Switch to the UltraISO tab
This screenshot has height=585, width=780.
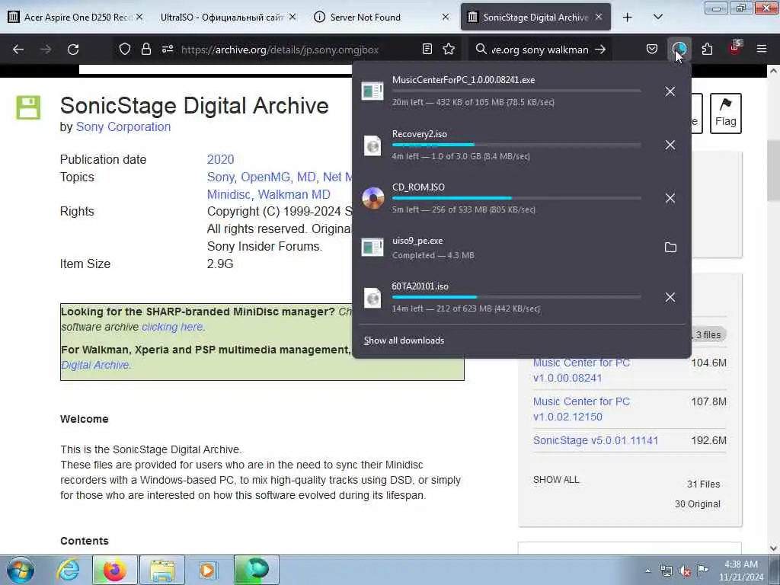(222, 17)
